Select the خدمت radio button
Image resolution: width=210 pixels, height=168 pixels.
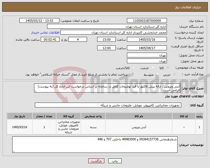point(153,68)
